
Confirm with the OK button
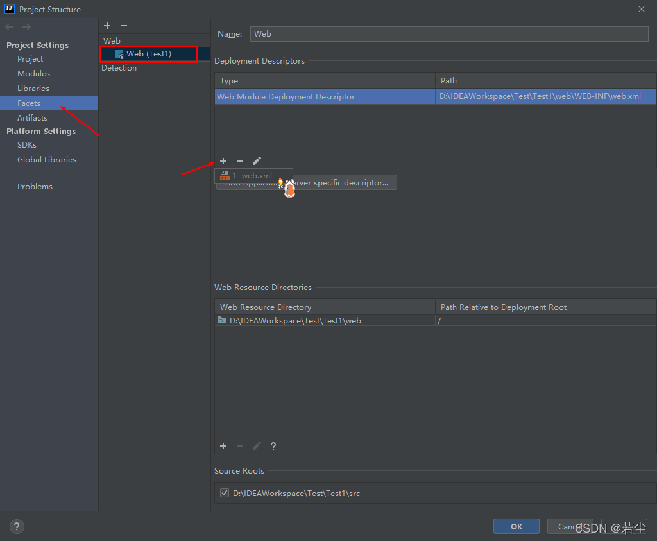[516, 527]
